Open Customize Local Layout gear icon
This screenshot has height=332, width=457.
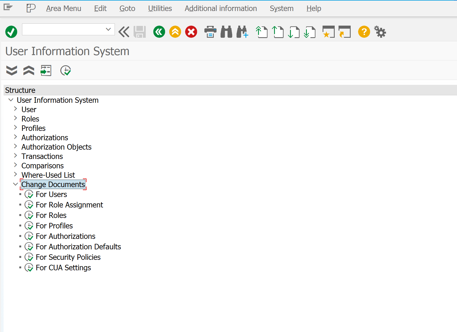(380, 32)
